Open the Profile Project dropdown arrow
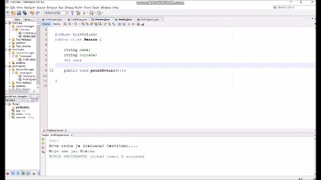 [103, 13]
